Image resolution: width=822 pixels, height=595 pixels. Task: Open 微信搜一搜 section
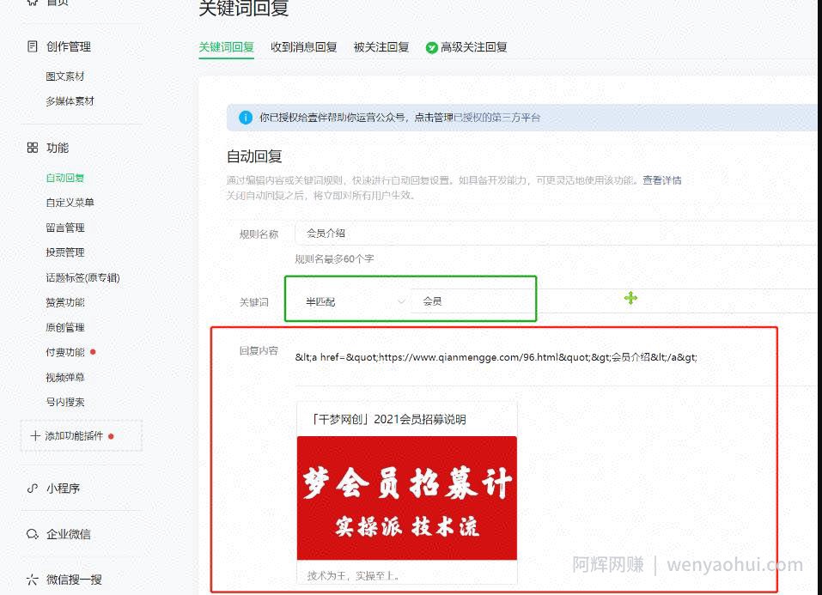(74, 580)
